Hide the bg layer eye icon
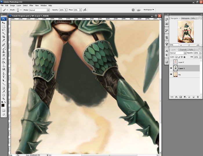This screenshot has height=156, width=203. coord(171,75)
